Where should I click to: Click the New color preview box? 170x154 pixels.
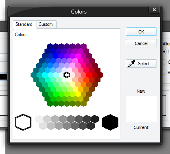141,102
